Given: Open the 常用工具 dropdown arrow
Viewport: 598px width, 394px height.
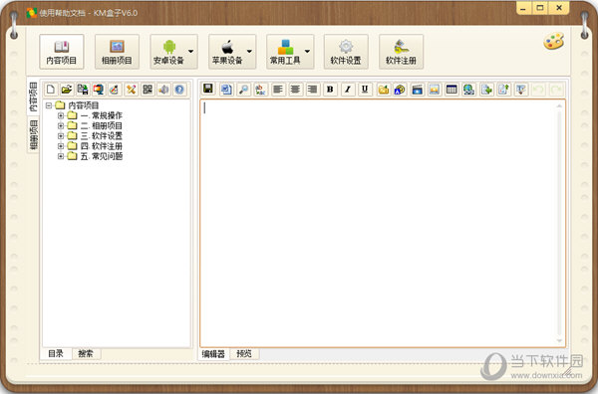Looking at the screenshot, I should (x=307, y=52).
